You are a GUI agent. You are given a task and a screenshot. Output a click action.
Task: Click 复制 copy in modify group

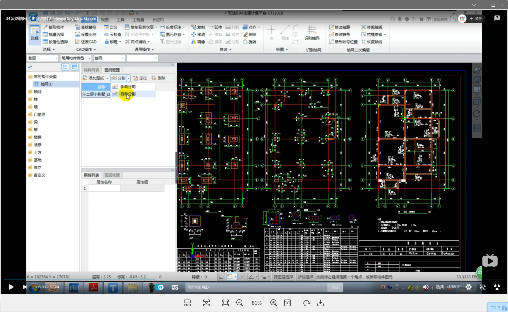(x=198, y=27)
